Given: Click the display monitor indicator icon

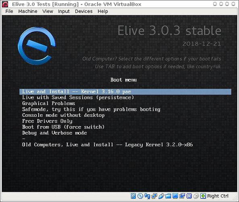Looking at the screenshot, I should 175,196.
